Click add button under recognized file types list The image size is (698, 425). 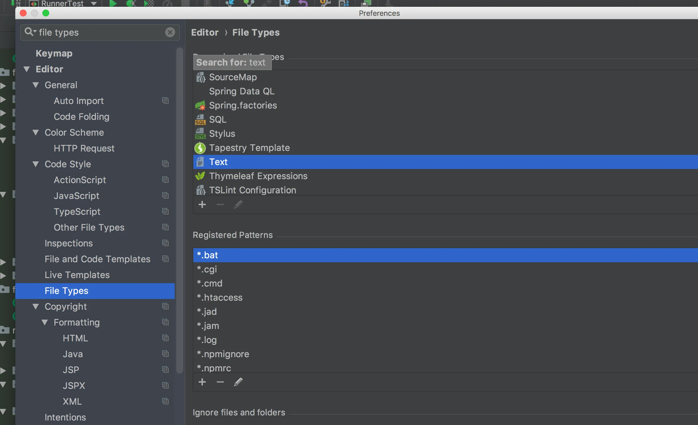coord(202,205)
